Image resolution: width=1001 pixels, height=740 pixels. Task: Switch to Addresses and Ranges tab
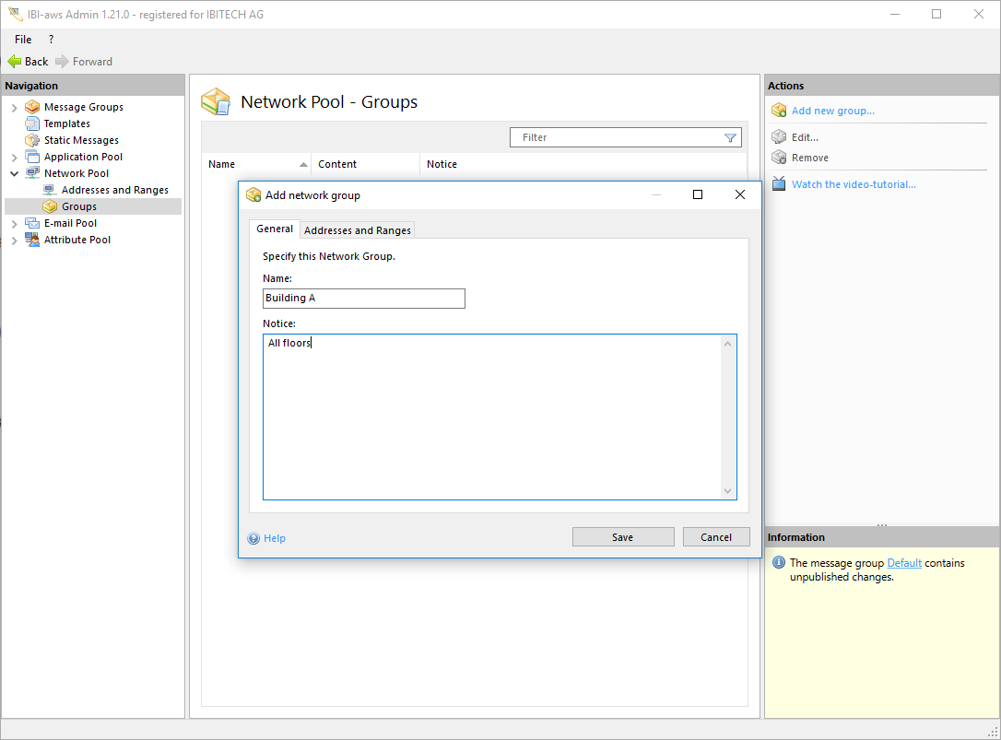(x=358, y=230)
